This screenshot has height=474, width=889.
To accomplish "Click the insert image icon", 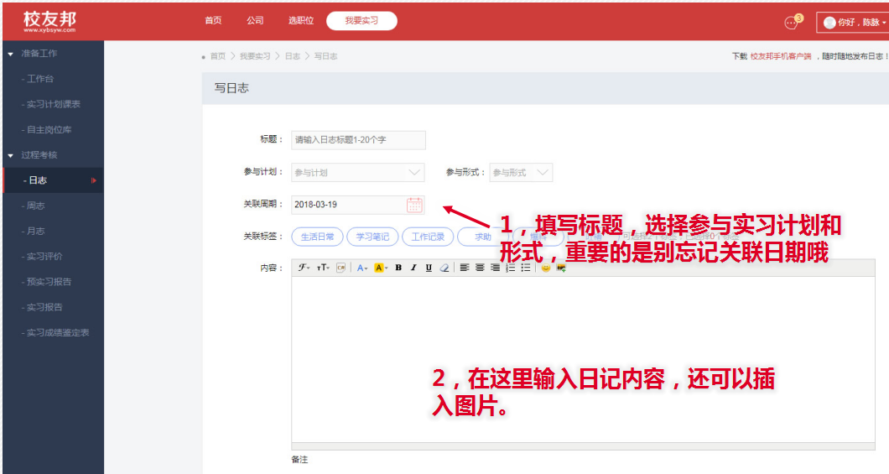I will 560,268.
